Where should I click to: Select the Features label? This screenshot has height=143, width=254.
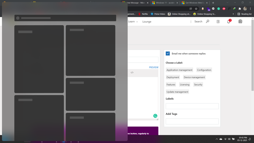pos(171,85)
